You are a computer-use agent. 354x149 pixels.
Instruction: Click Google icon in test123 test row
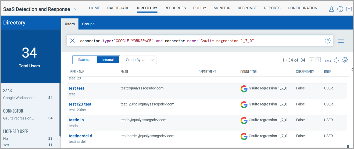pos(244,105)
